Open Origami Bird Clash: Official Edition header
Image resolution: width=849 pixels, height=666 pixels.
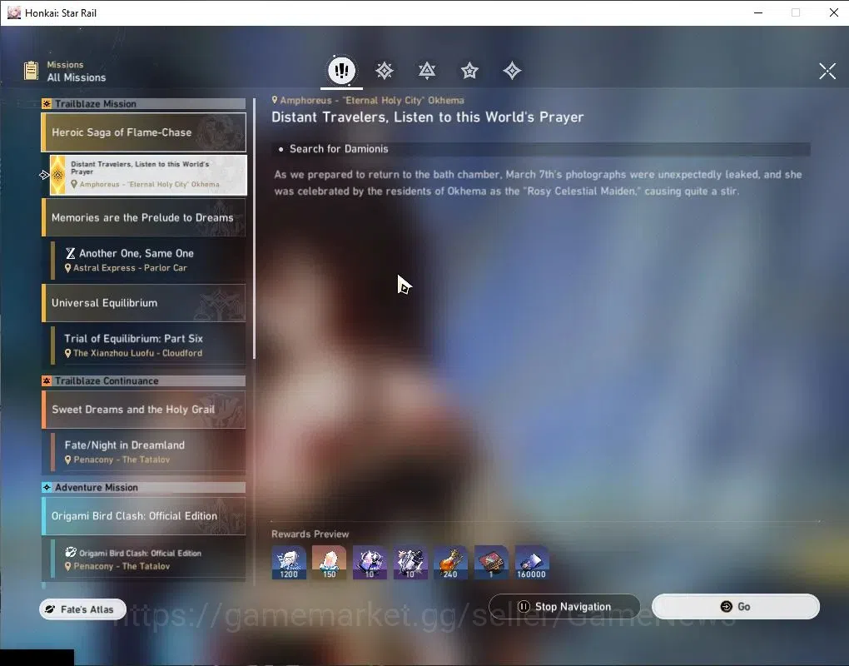(x=144, y=516)
